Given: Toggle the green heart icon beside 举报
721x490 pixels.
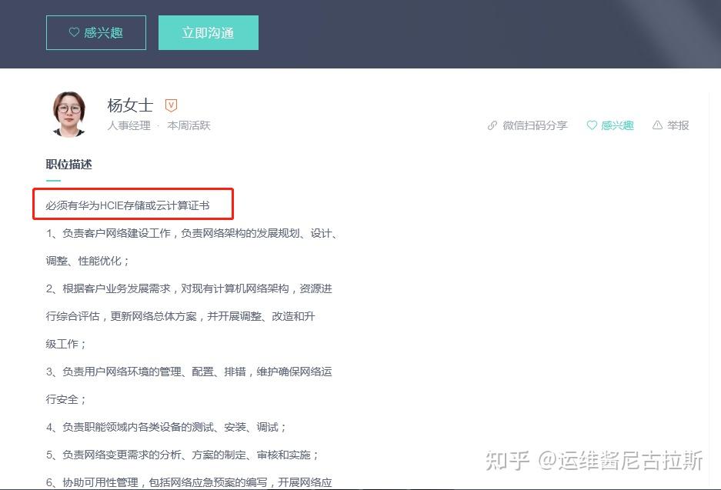Looking at the screenshot, I should pyautogui.click(x=592, y=125).
